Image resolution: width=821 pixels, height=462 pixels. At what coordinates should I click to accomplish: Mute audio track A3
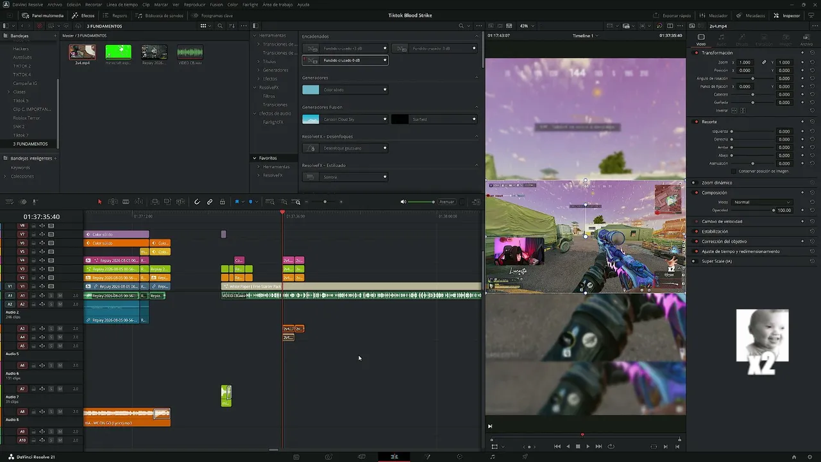60,329
